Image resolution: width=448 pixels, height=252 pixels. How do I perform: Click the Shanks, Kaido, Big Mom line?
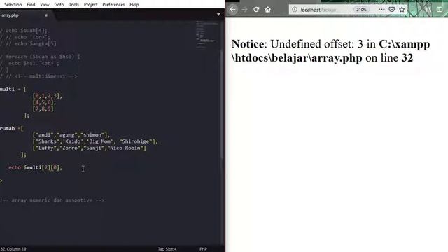[95, 141]
